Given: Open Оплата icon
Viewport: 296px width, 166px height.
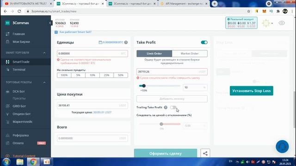Looking at the screenshot, I should click(x=7, y=143).
